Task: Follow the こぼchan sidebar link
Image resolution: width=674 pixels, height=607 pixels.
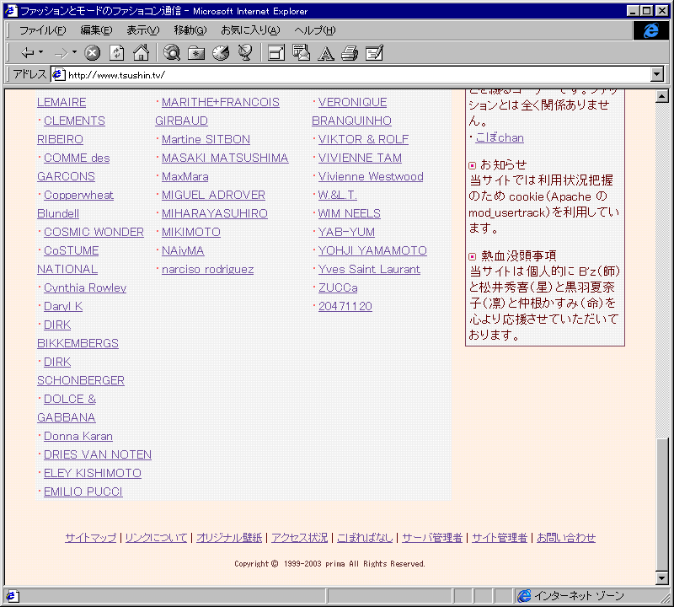Action: point(500,138)
